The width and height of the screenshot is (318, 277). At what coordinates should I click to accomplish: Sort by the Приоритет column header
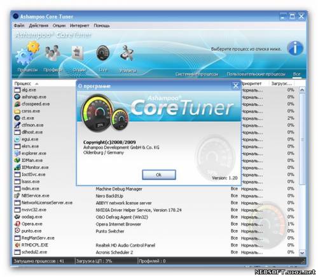coord(254,83)
